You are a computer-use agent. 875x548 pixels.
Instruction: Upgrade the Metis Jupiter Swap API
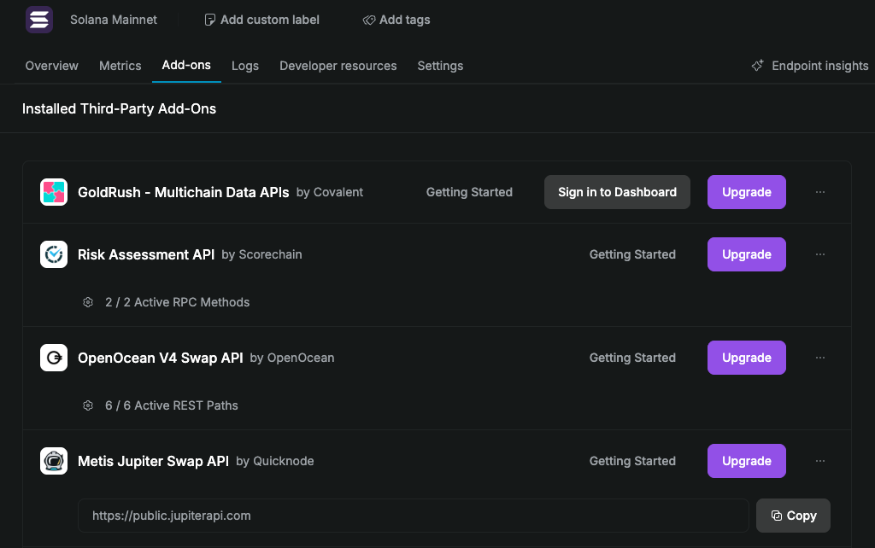tap(747, 461)
